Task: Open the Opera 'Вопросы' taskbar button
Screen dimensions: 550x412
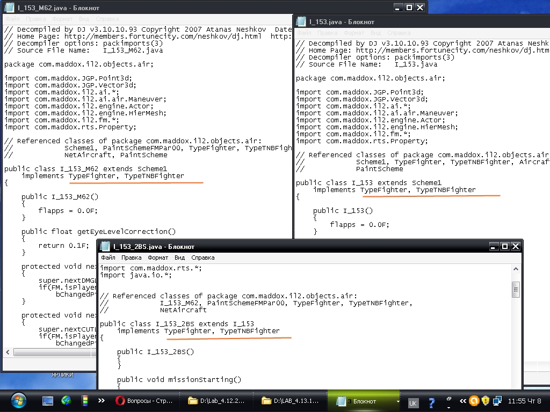Action: pos(143,401)
